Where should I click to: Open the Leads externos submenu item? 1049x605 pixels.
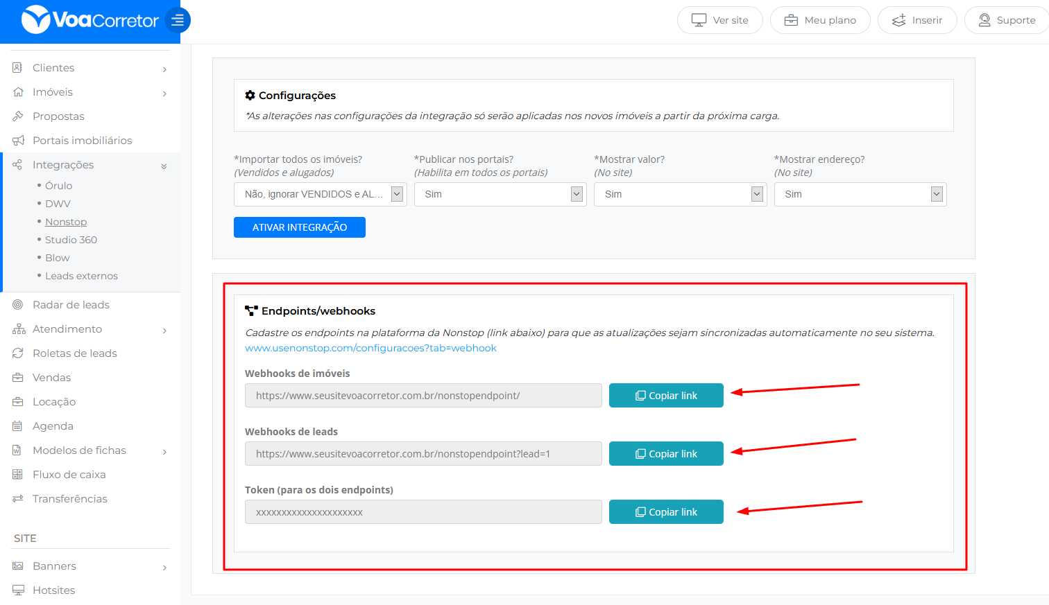81,276
